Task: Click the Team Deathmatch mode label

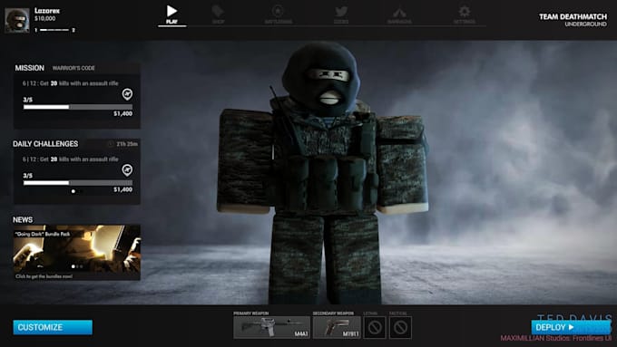Action: tap(573, 16)
